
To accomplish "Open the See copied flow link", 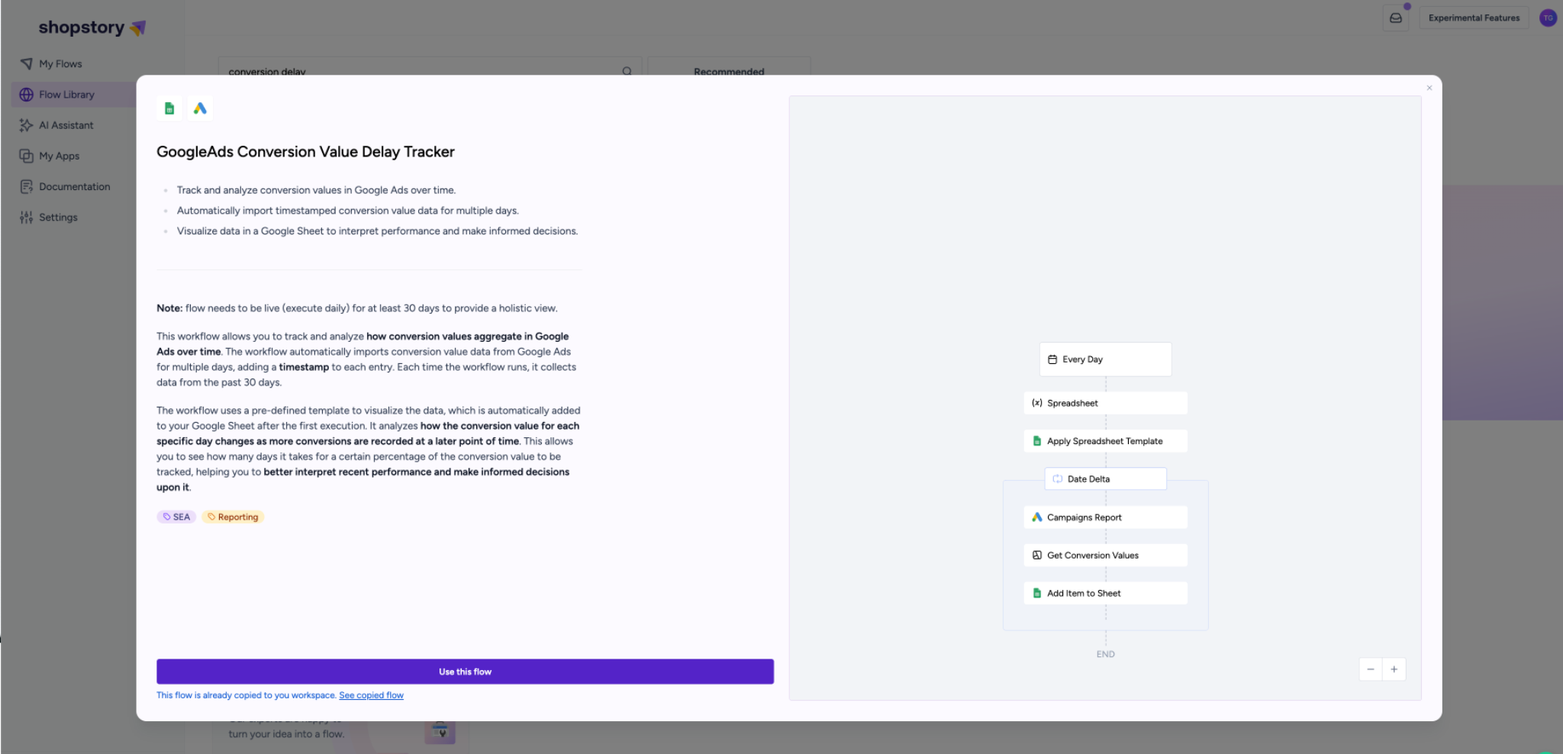I will (372, 695).
